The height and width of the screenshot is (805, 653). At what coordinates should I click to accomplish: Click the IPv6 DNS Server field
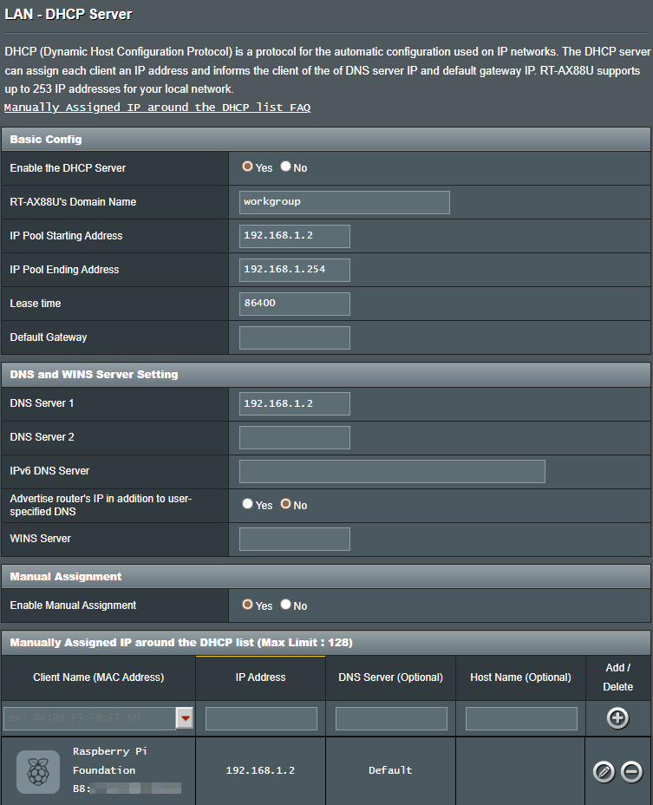point(392,471)
